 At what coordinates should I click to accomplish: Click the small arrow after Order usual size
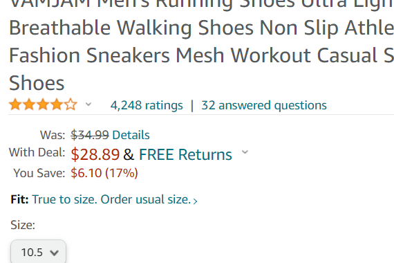(x=195, y=201)
